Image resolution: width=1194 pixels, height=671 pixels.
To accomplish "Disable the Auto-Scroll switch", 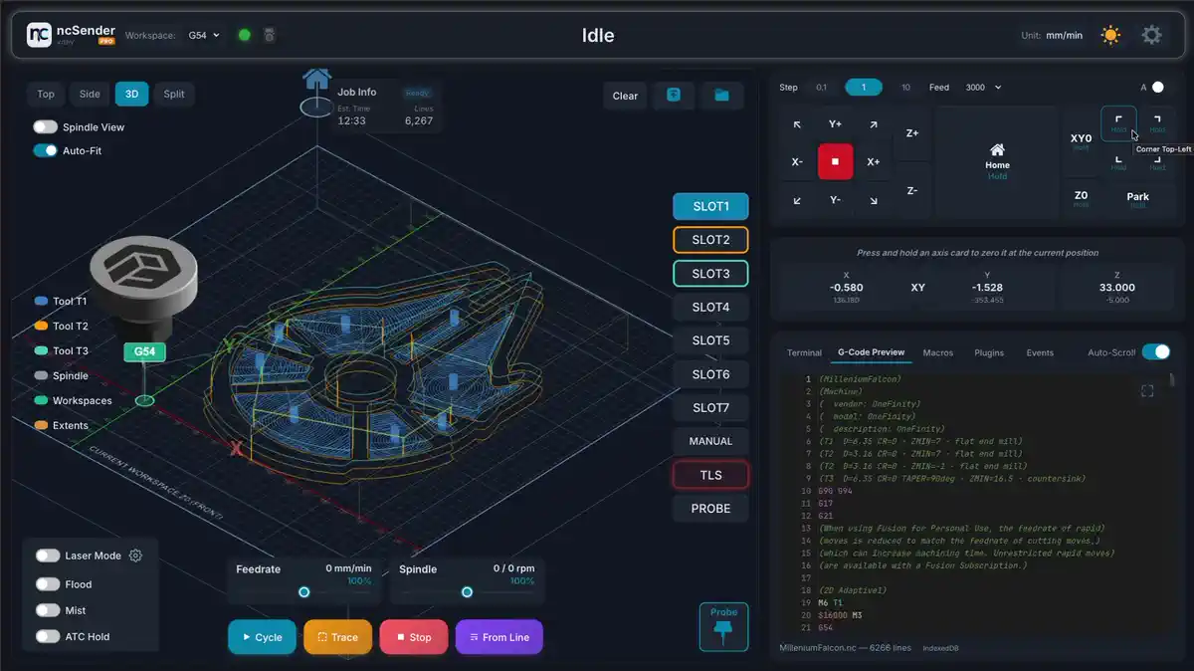I will pos(1155,352).
